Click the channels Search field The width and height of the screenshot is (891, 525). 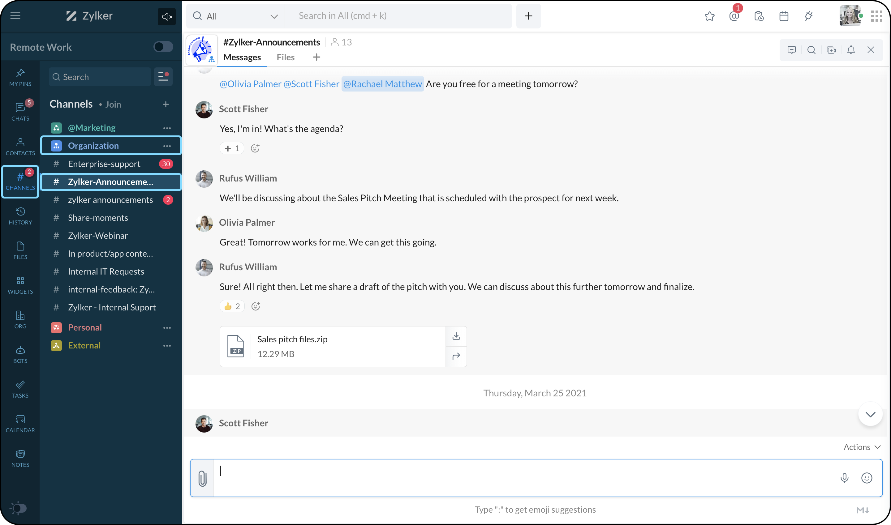pyautogui.click(x=100, y=77)
